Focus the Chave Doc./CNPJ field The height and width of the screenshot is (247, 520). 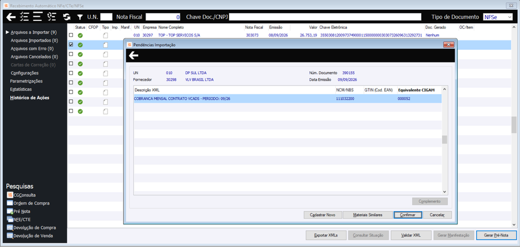point(325,17)
